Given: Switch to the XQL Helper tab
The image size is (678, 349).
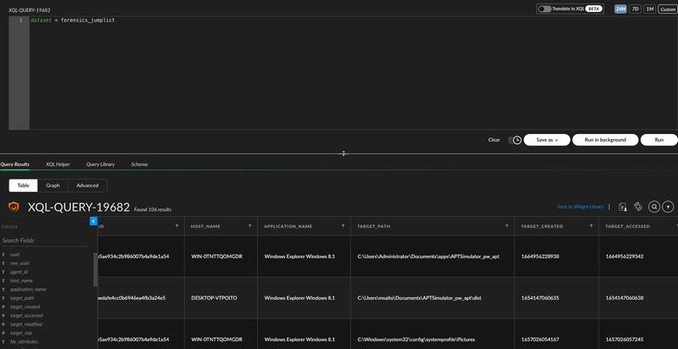Looking at the screenshot, I should click(x=58, y=164).
